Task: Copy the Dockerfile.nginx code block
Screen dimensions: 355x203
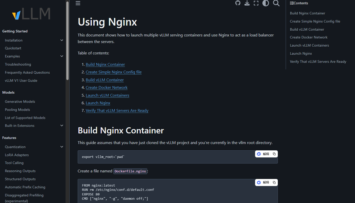Action: [x=274, y=182]
